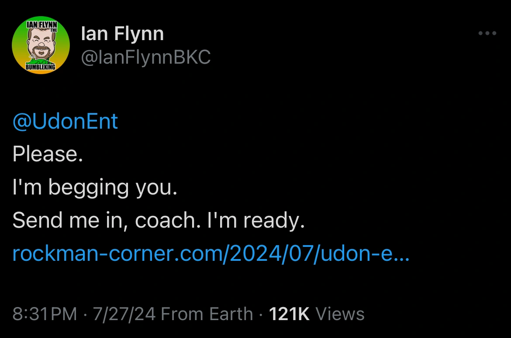Select the display name Ian Flynn
Image resolution: width=511 pixels, height=338 pixels.
click(123, 33)
